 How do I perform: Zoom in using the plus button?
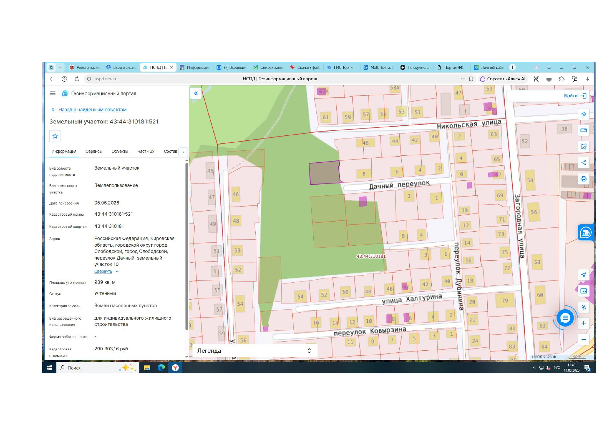pos(583,323)
